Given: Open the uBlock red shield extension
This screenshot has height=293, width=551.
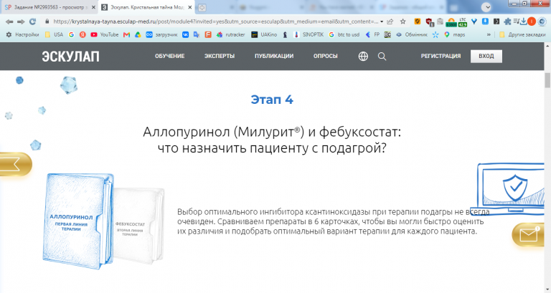Looking at the screenshot, I should coord(429,22).
